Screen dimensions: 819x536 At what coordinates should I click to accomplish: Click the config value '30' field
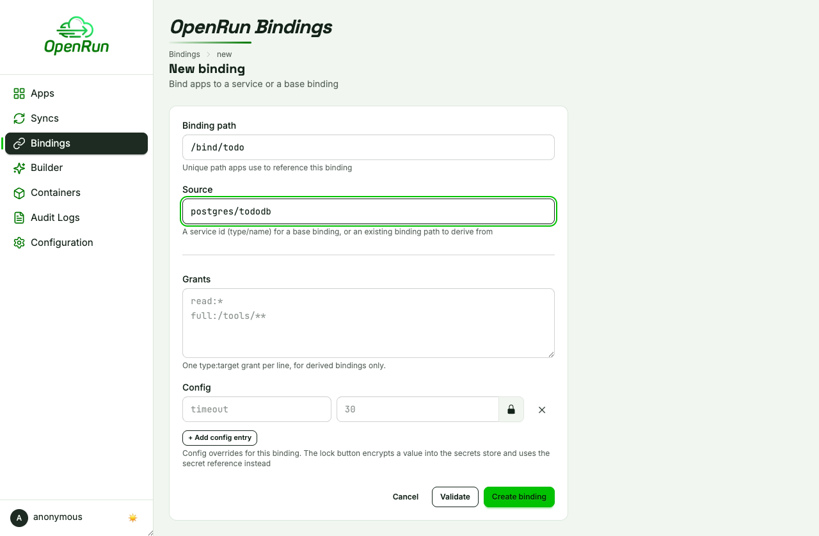pos(418,409)
